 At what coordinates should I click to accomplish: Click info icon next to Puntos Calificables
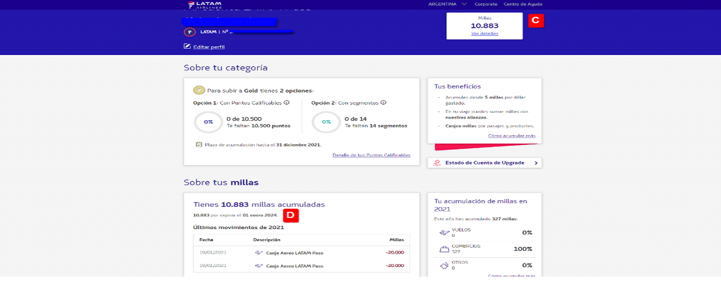tap(287, 103)
